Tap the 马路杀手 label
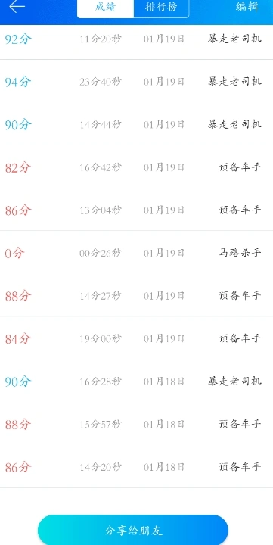Screen dimensions: 273x545 pos(240,253)
